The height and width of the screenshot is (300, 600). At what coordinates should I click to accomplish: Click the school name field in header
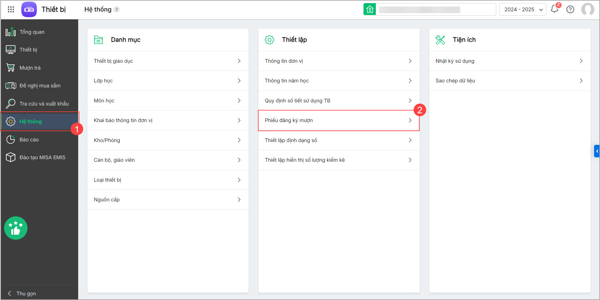(x=436, y=9)
